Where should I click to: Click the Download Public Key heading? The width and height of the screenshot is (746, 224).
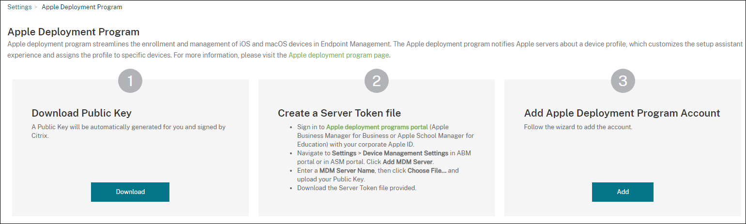point(82,113)
